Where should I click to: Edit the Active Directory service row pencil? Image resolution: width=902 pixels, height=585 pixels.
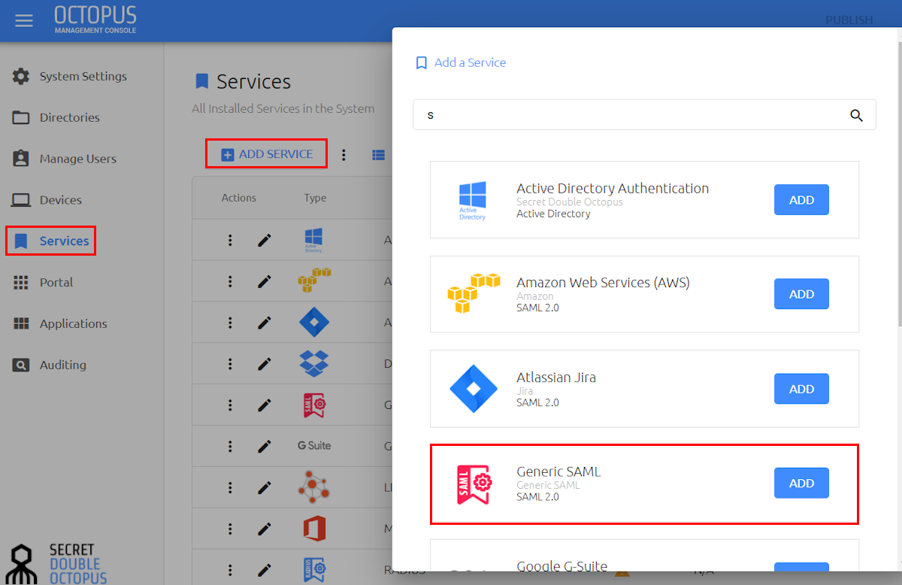pos(265,240)
